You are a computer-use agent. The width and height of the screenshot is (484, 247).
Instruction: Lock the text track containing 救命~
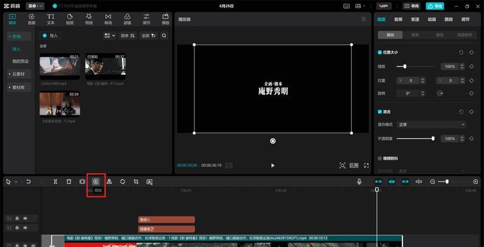pyautogui.click(x=17, y=219)
